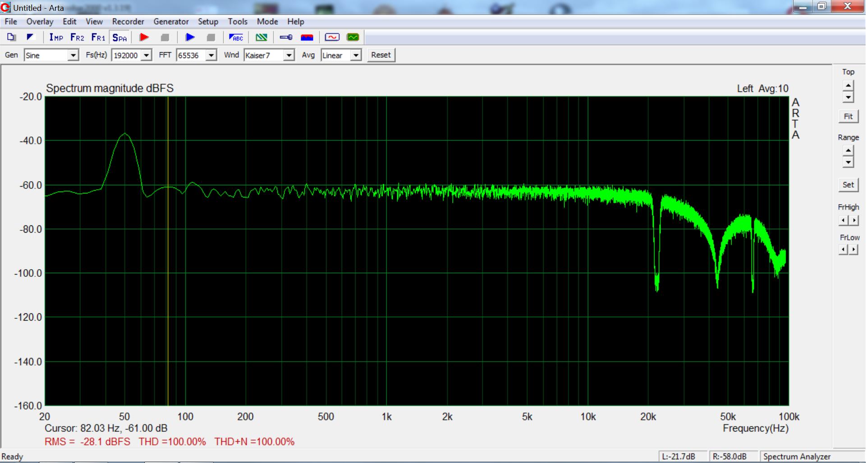Click FrLow left arrow
Viewport: 867px width, 463px height.
(x=843, y=249)
